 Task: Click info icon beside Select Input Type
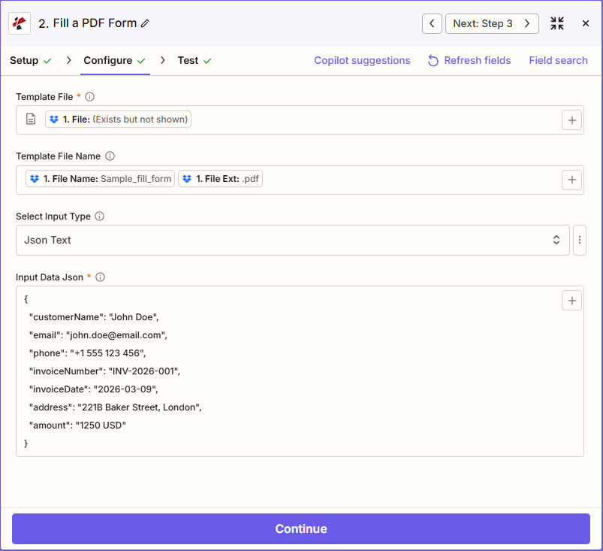pos(99,216)
